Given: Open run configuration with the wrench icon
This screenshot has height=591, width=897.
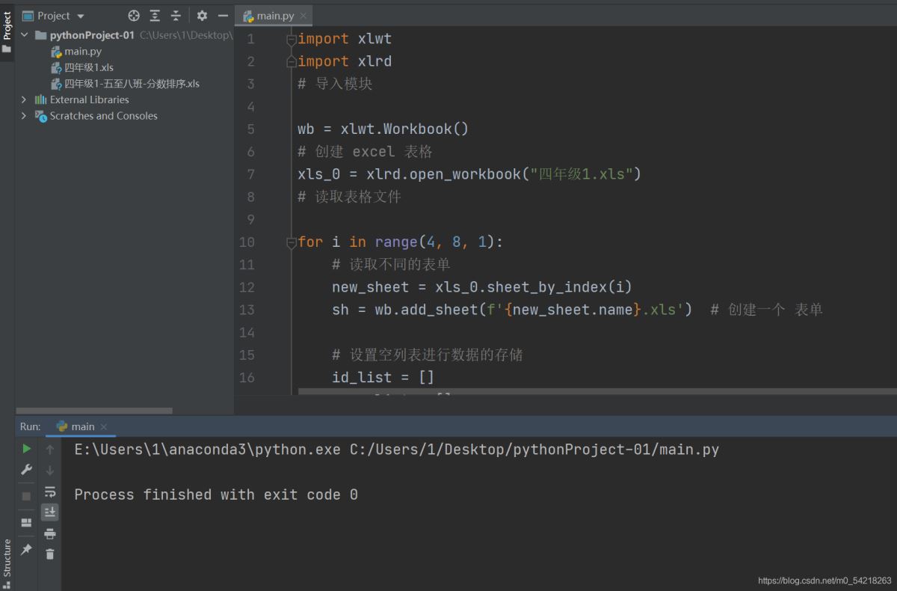Looking at the screenshot, I should coord(26,470).
